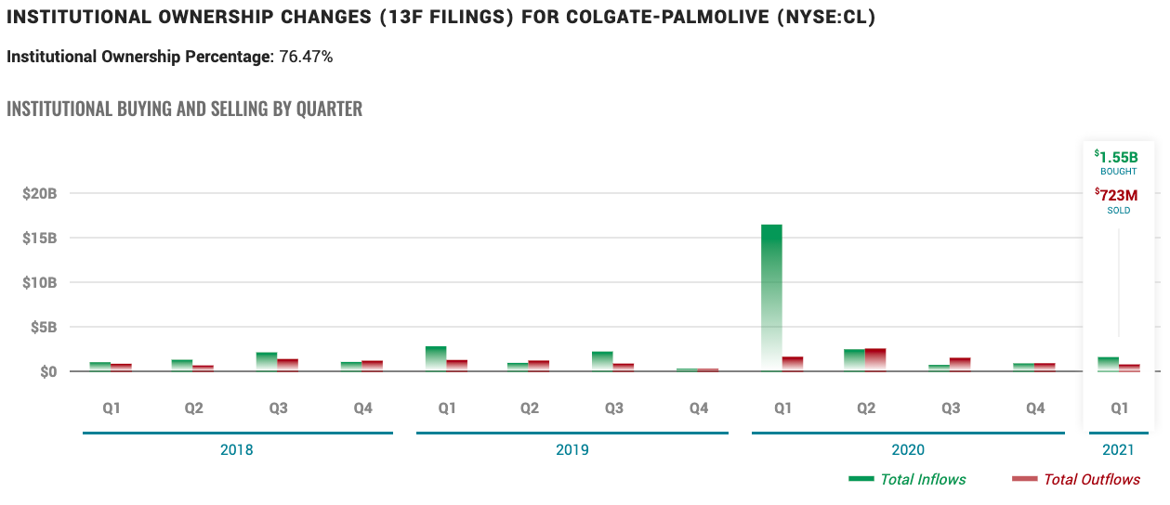Click the red Q1 2021 outflows bar
Viewport: 1170px width, 505px height.
coord(1129,369)
